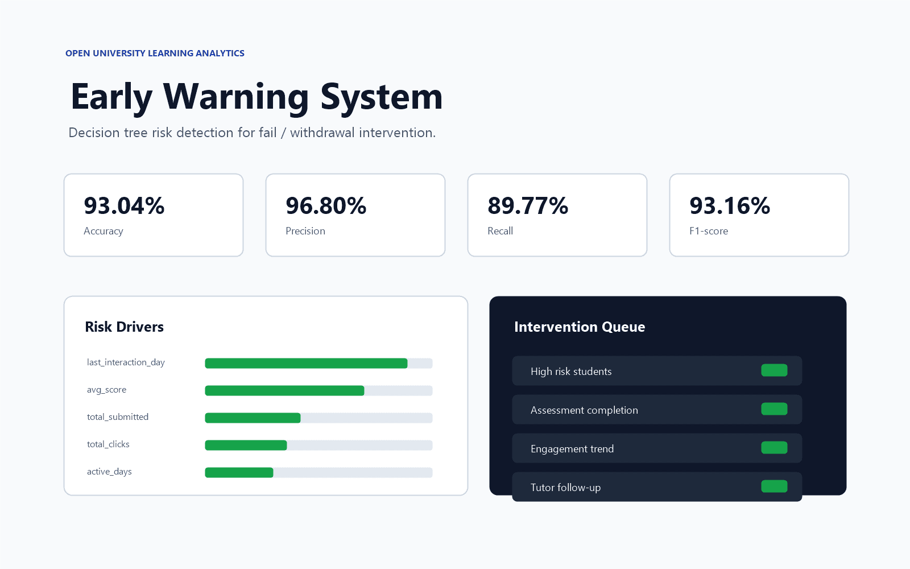This screenshot has height=569, width=910.
Task: Select the avg_score label
Action: click(107, 390)
